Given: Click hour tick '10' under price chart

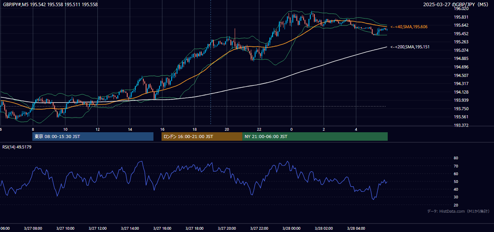Looking at the screenshot, I should click(x=65, y=130).
